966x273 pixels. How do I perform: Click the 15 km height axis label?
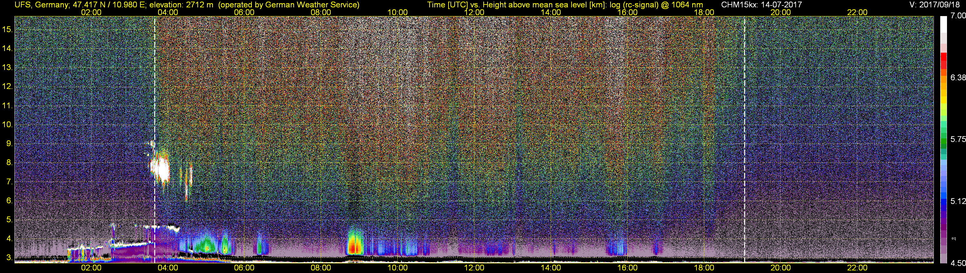click(7, 30)
